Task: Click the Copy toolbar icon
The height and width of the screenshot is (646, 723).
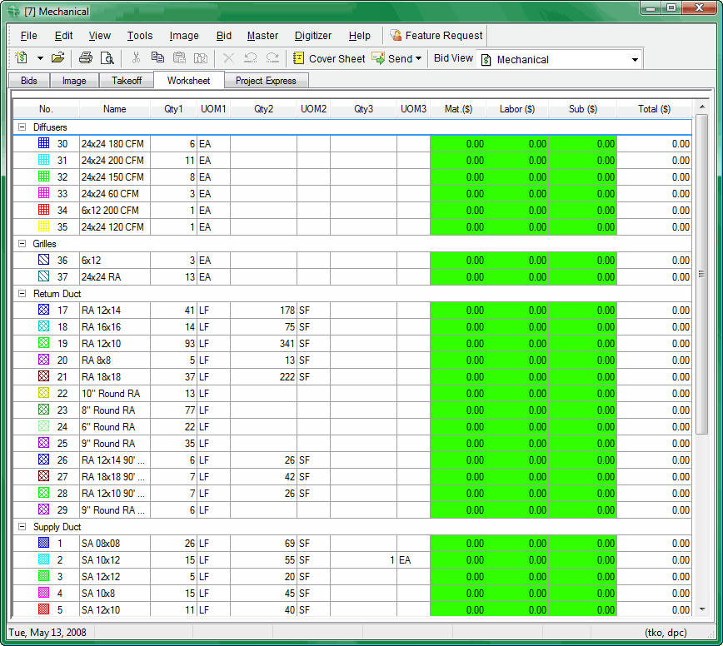Action: point(157,58)
